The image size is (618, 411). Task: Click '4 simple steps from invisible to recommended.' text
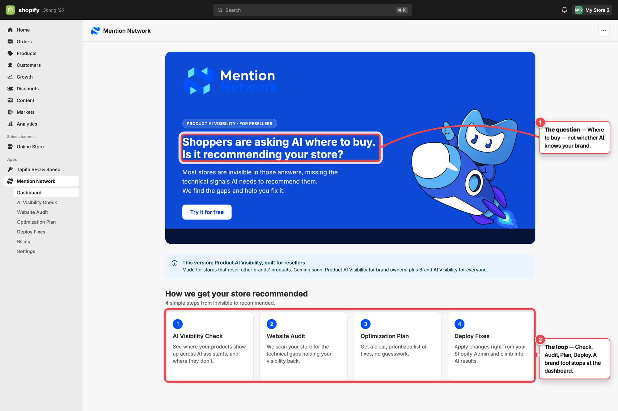220,303
